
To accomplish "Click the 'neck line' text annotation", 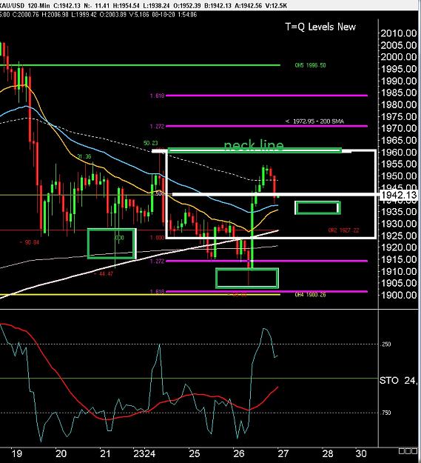I will coord(254,145).
